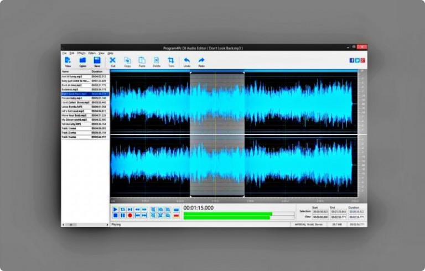
Task: Sort file list by Name column header
Action: (x=76, y=71)
